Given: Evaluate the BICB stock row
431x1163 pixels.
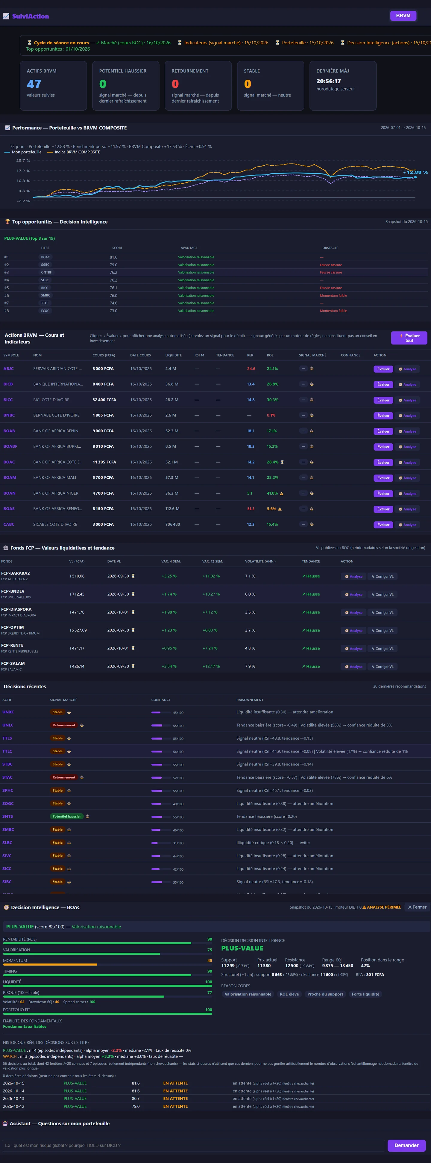Looking at the screenshot, I should tap(383, 385).
